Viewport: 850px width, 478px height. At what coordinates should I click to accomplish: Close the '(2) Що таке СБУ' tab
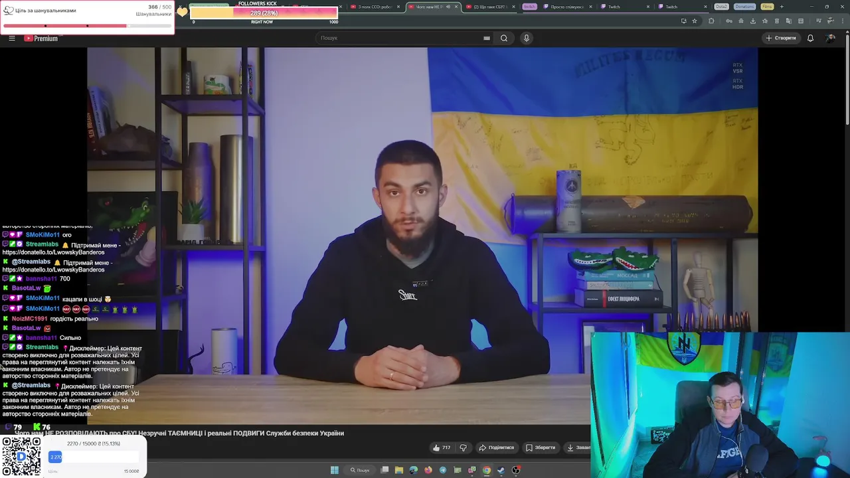coord(513,7)
